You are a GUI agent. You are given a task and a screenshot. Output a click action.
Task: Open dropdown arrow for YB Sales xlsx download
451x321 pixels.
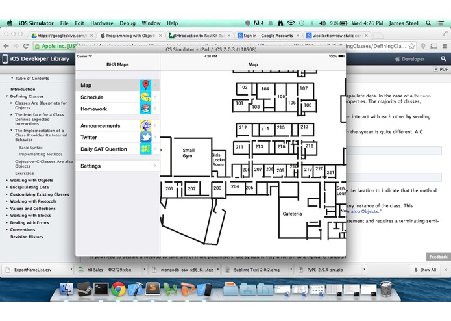[145, 270]
